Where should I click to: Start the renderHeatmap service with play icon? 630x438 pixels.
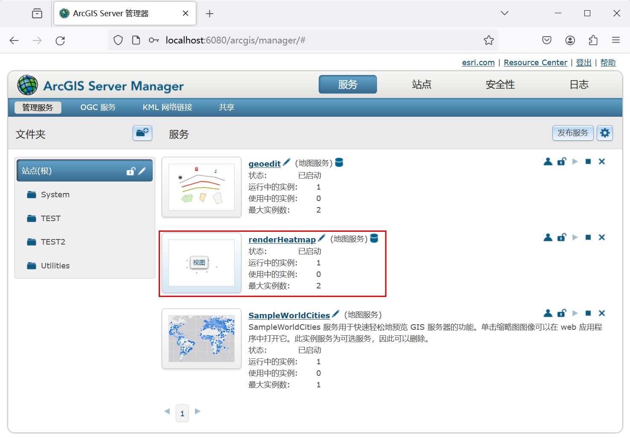(x=575, y=237)
